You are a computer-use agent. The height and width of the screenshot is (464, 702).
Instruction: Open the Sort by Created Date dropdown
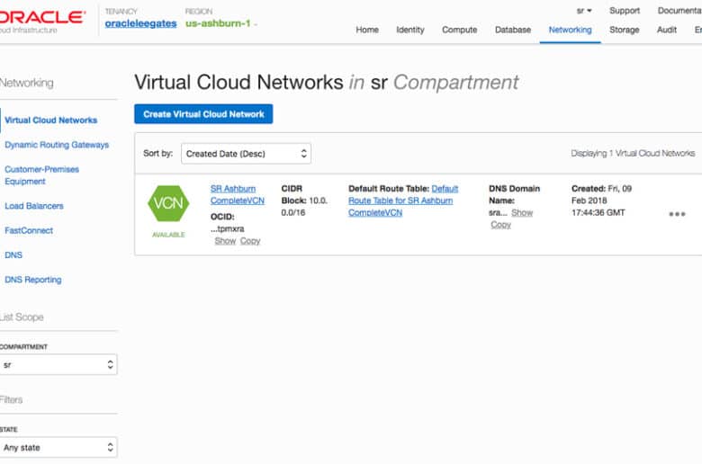pos(246,154)
